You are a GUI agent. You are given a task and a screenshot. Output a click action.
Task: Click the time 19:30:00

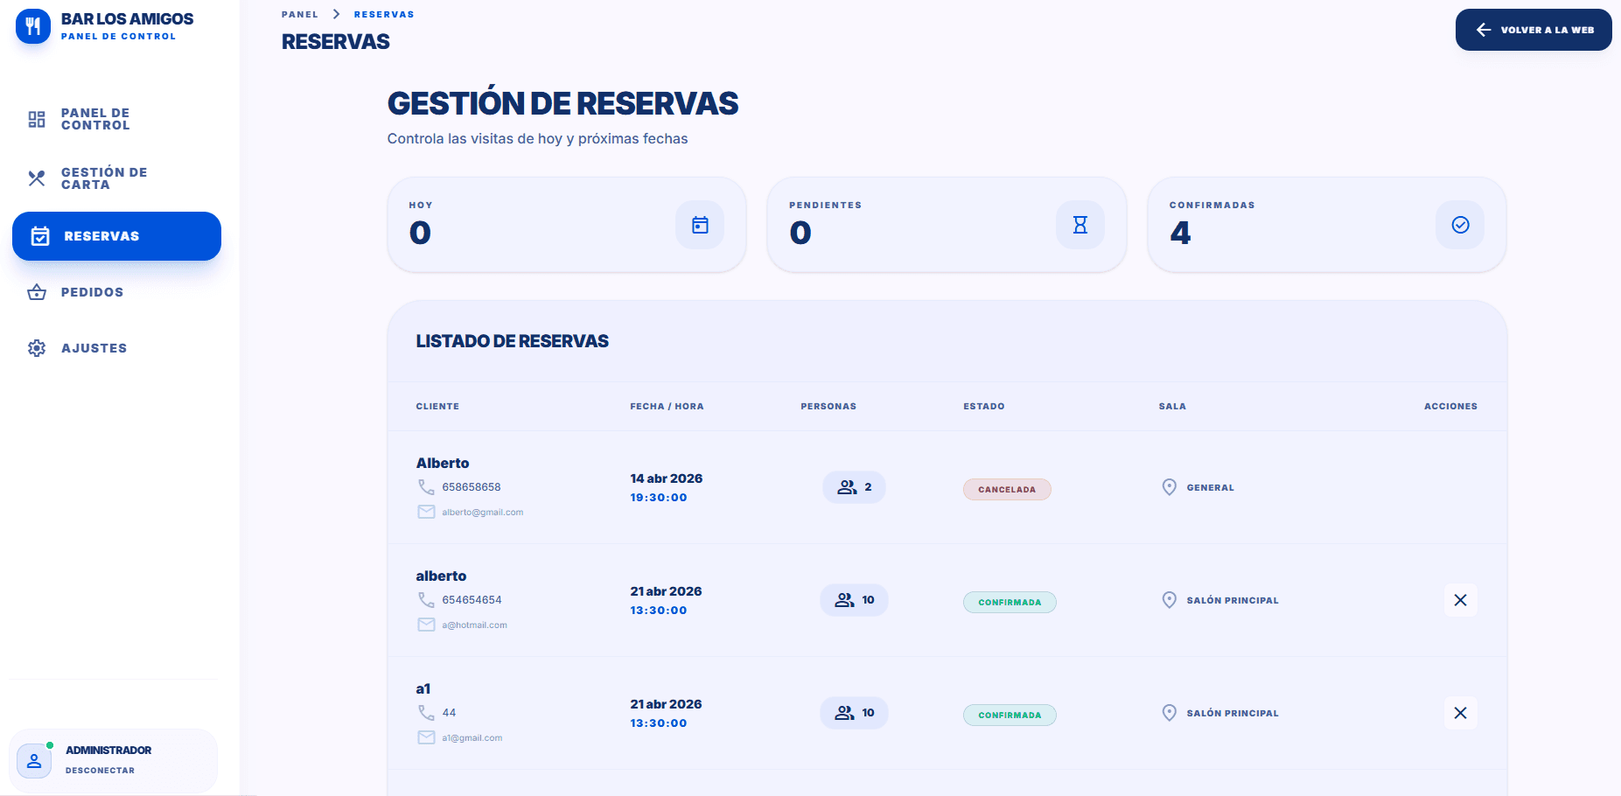(659, 498)
